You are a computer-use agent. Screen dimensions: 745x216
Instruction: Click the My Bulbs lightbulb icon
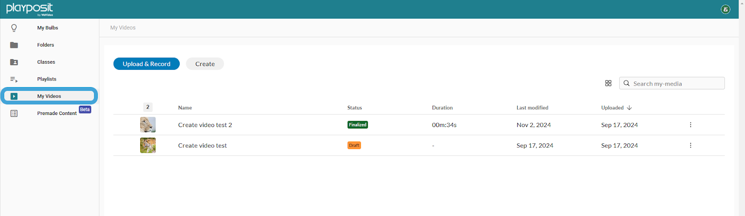click(14, 28)
